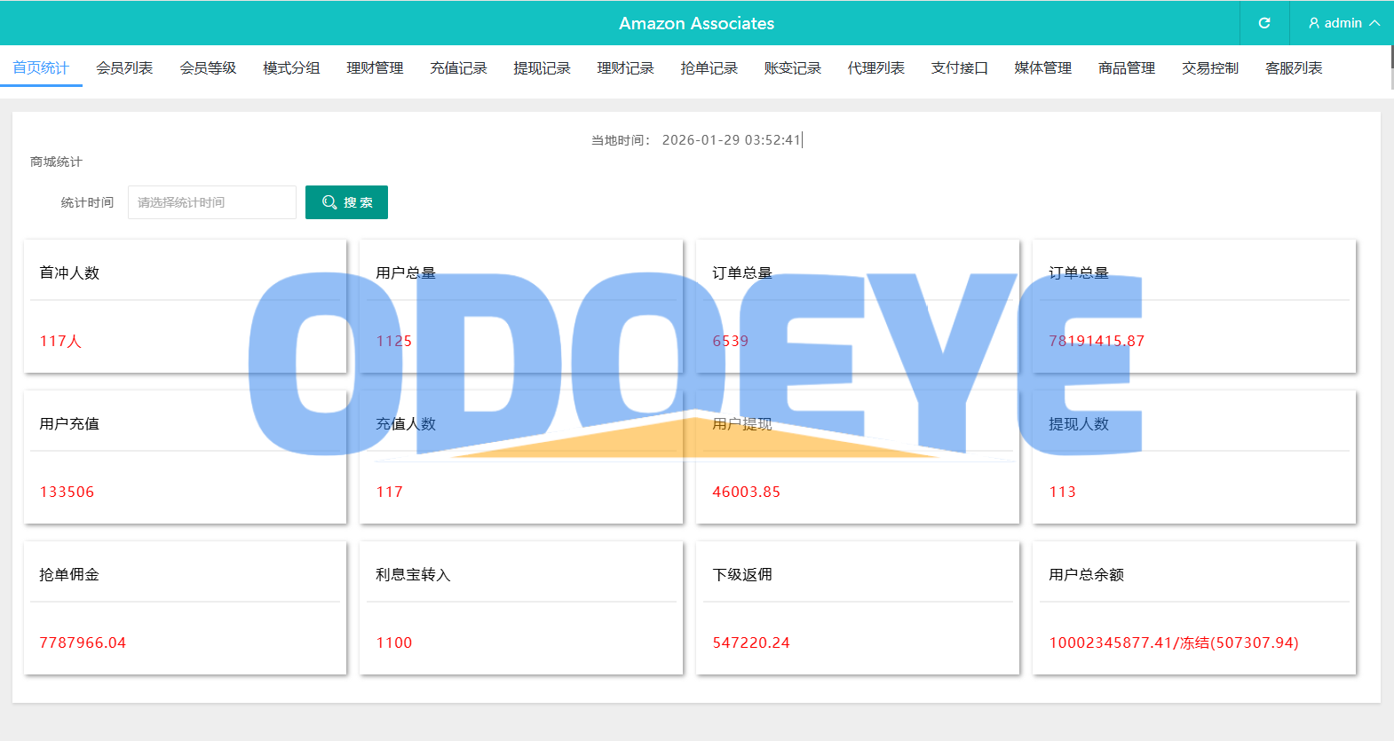Go to the 理财管理 tab
The width and height of the screenshot is (1394, 741).
pos(375,68)
